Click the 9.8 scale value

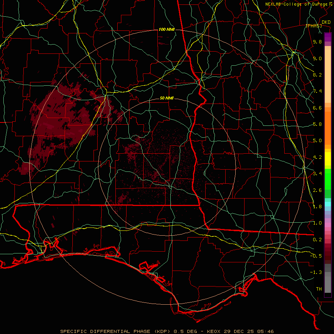pyautogui.click(x=317, y=42)
